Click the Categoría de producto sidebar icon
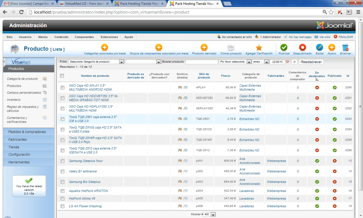 click(x=45, y=79)
